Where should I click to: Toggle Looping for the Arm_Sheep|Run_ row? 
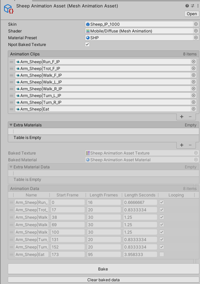[162, 202]
